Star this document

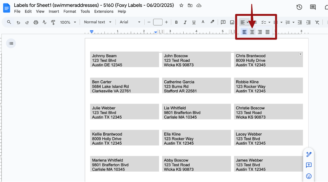point(181,6)
